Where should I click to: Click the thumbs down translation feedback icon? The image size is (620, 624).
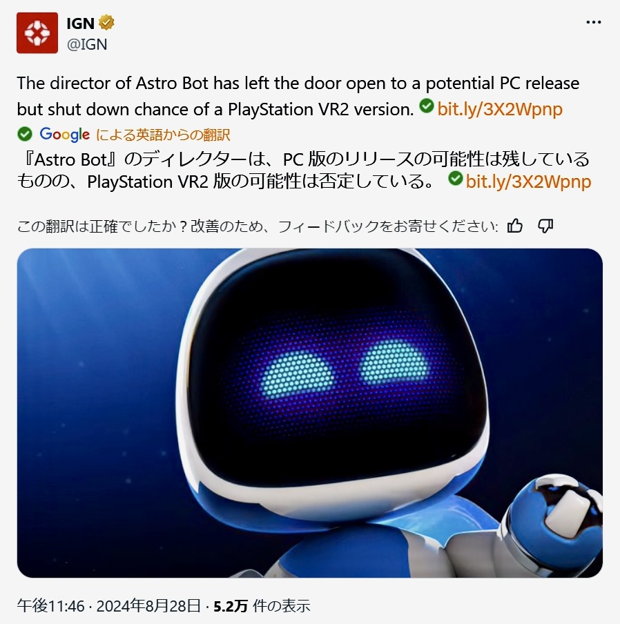tap(545, 226)
